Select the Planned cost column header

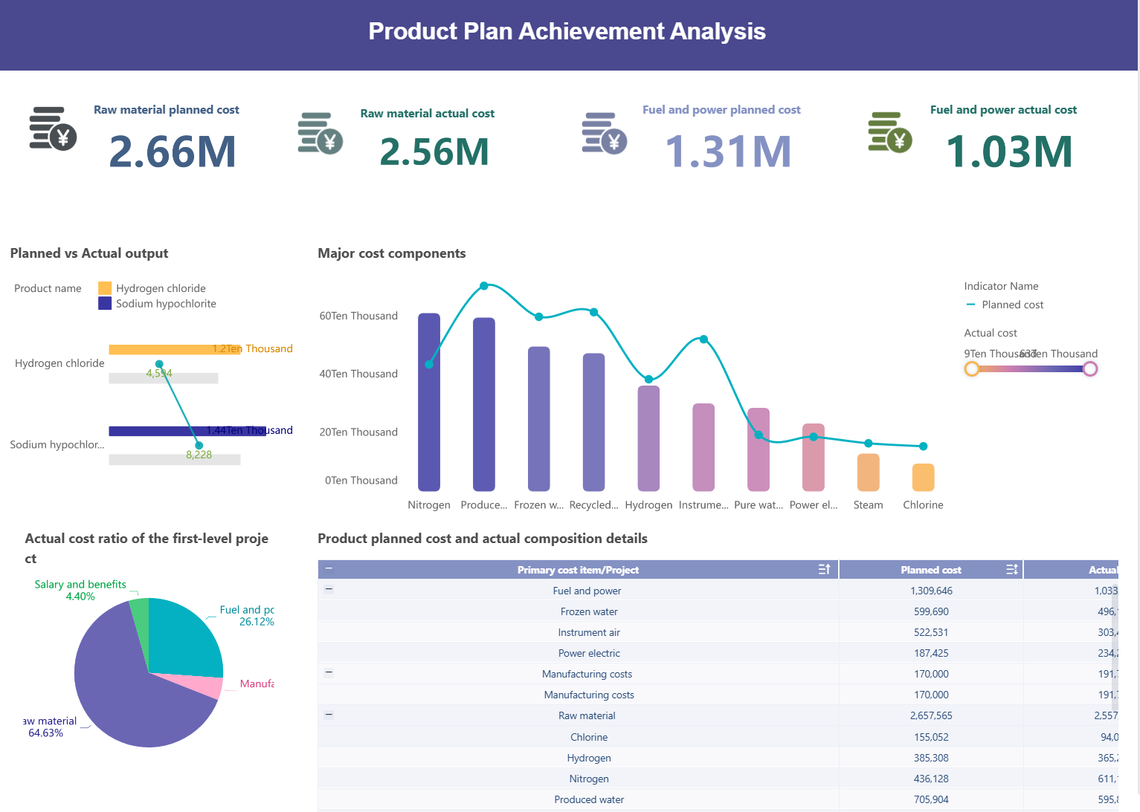[931, 569]
